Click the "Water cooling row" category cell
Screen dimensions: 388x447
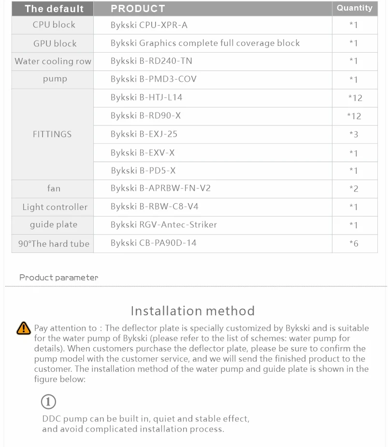click(x=53, y=61)
